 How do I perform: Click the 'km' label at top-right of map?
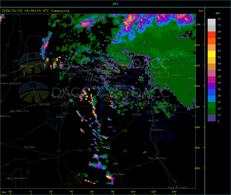pyautogui.click(x=201, y=11)
